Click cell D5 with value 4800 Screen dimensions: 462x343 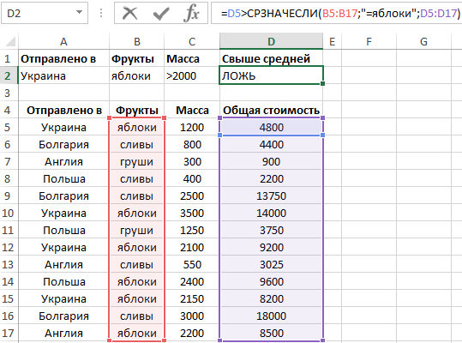coord(271,127)
